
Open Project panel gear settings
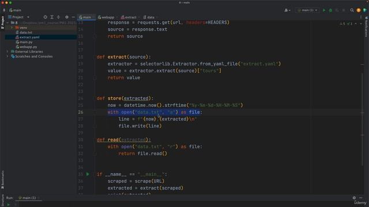pyautogui.click(x=67, y=17)
